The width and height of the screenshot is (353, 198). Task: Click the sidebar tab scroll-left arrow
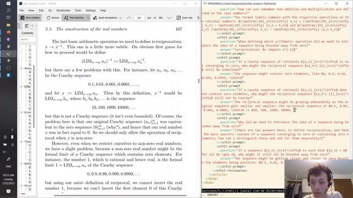point(33,26)
